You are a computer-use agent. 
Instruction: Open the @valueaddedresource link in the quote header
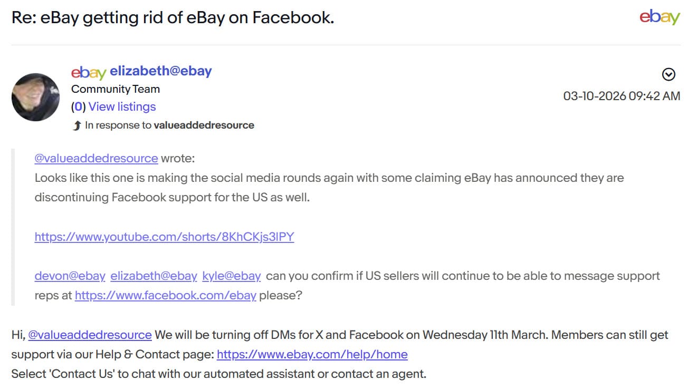[x=96, y=158]
